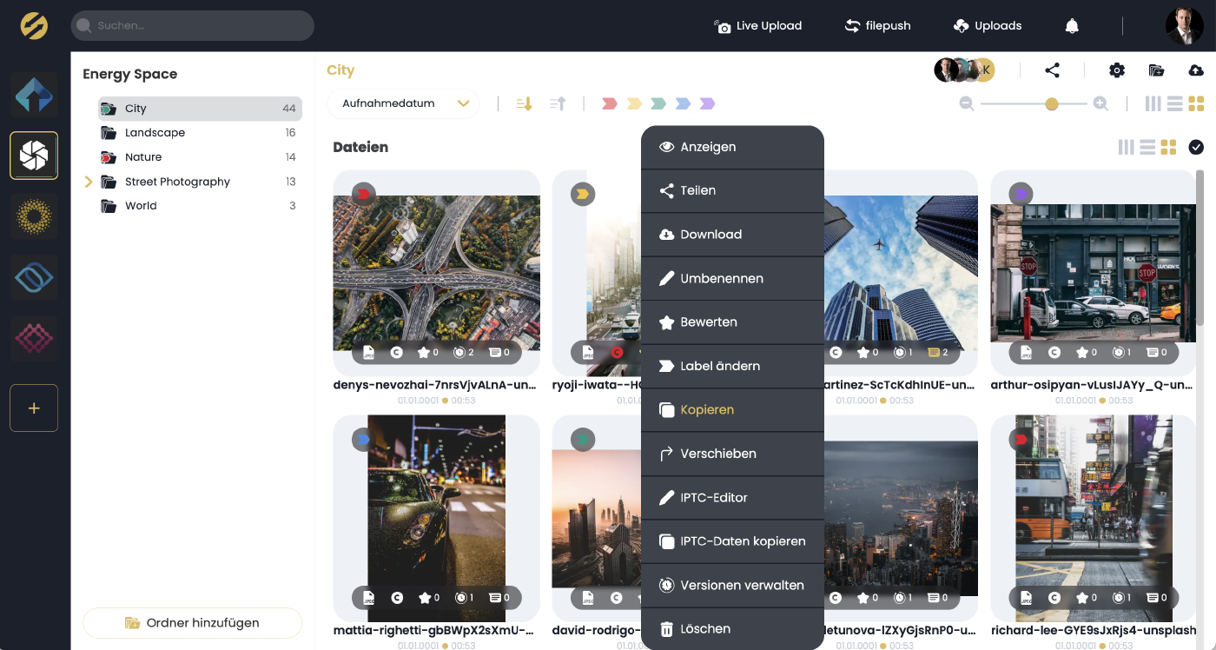Screen dimensions: 1216x650
Task: Click the Suchen search field
Action: click(x=192, y=26)
